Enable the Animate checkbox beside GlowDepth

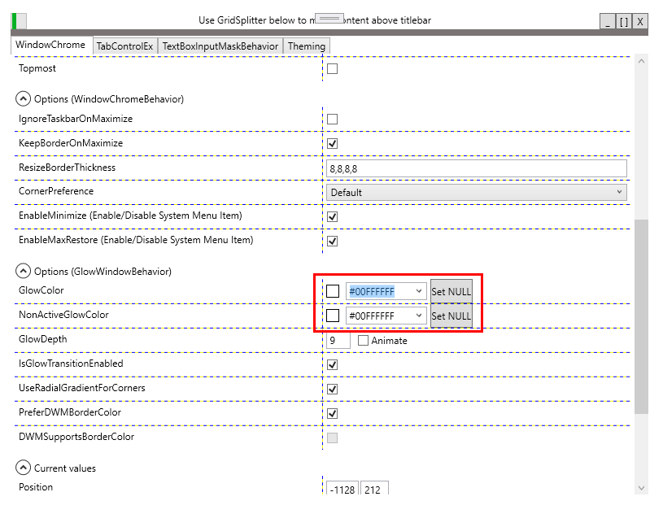coord(363,340)
